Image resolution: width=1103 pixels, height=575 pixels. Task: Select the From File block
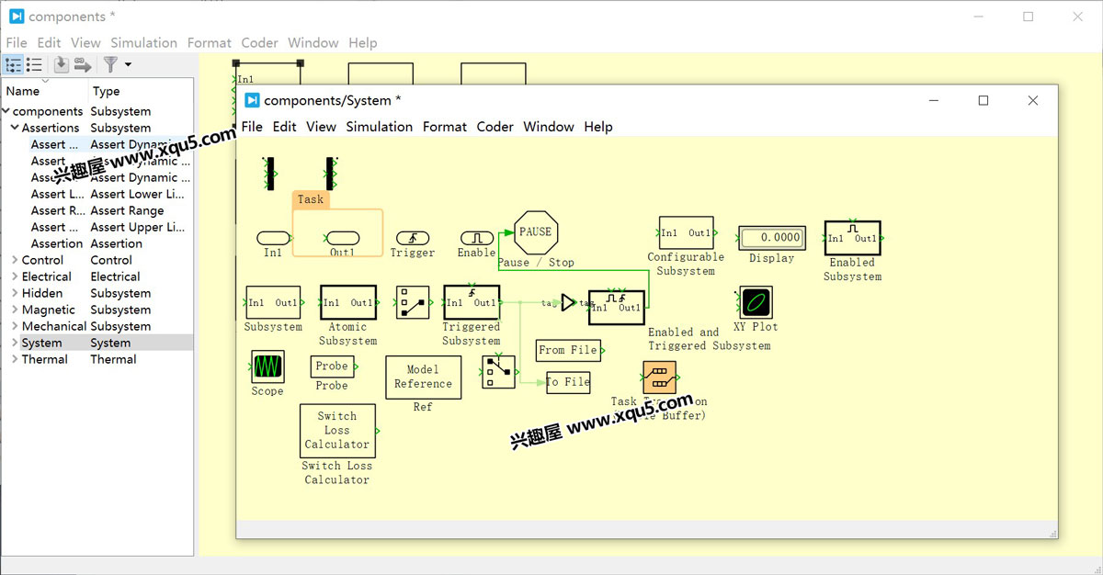point(569,350)
